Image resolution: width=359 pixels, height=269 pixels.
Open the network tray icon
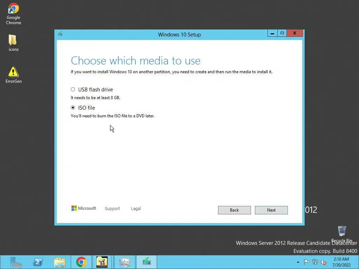click(x=315, y=262)
